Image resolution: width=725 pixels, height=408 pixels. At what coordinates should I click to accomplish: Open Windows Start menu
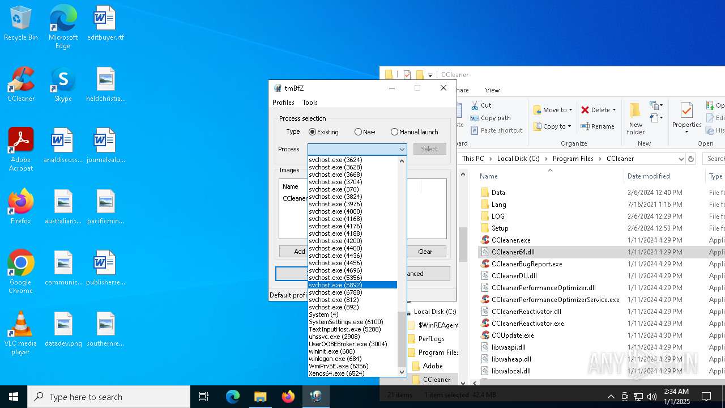(14, 397)
